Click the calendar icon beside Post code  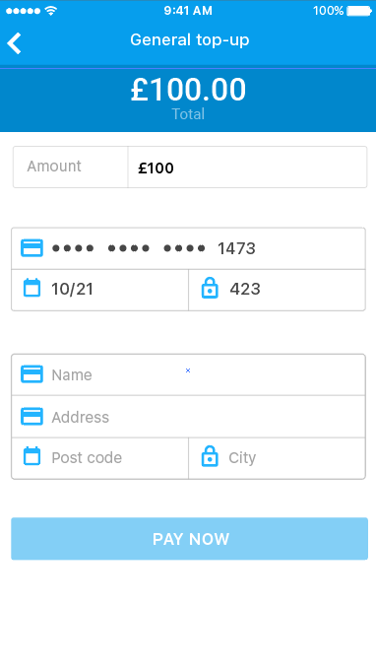tap(31, 456)
